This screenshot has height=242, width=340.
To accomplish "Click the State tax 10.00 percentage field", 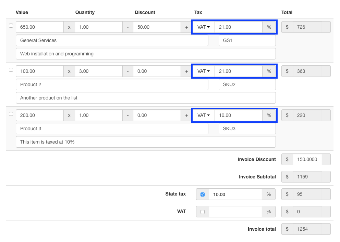I will coord(235,194).
